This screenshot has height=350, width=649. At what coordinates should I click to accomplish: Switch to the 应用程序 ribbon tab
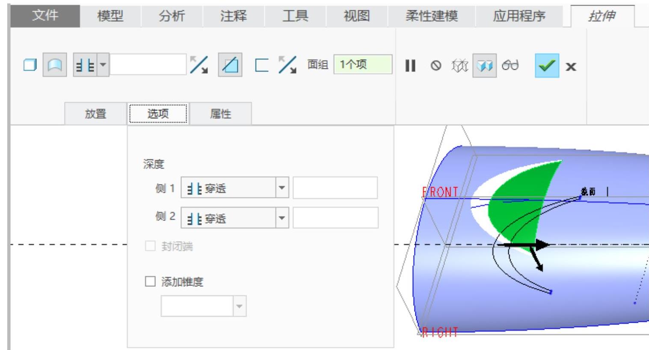coord(519,16)
